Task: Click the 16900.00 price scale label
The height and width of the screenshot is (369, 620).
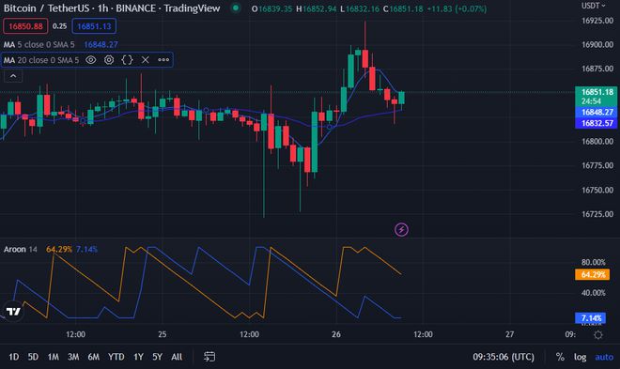Action: [597, 45]
